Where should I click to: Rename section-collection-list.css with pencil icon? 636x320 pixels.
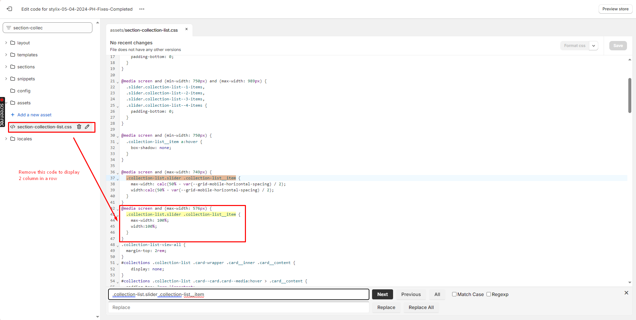point(87,127)
